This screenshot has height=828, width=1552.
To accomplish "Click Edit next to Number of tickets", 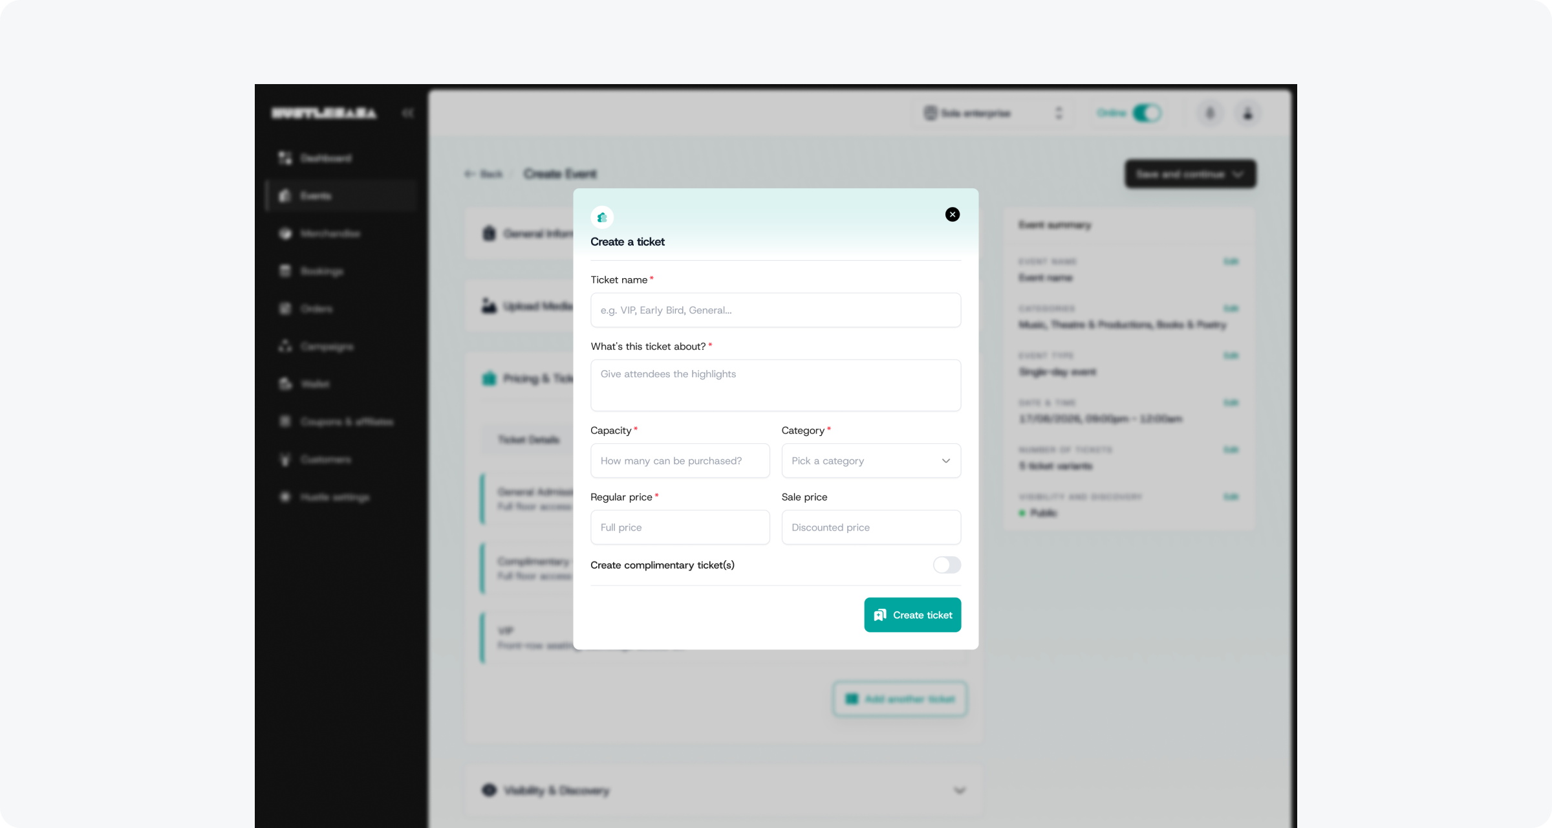I will click(x=1231, y=450).
